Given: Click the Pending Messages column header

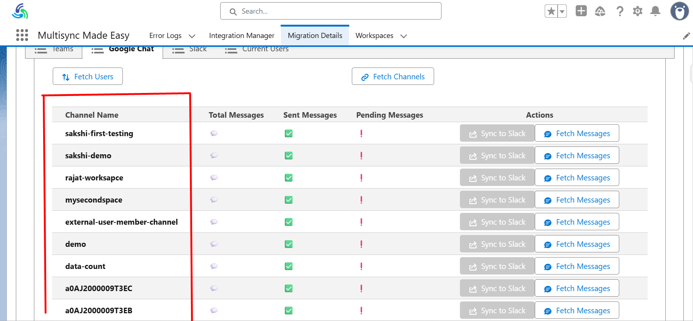Looking at the screenshot, I should [389, 115].
